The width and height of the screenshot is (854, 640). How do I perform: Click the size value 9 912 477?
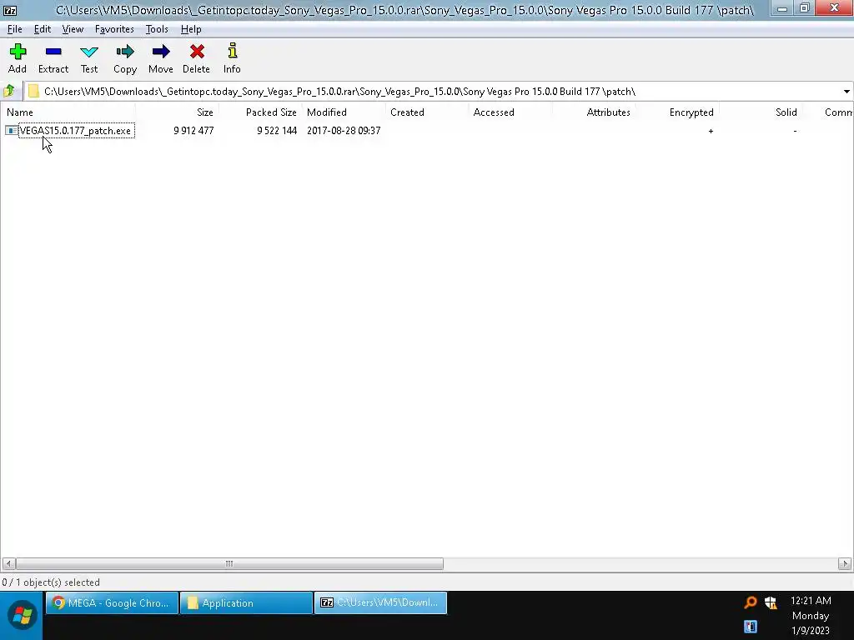[193, 131]
